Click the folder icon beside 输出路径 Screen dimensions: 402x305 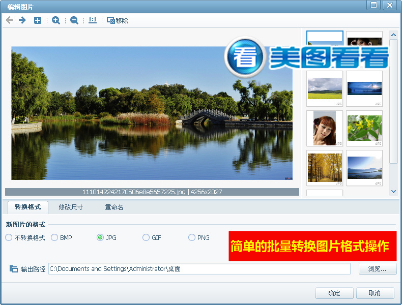point(13,269)
